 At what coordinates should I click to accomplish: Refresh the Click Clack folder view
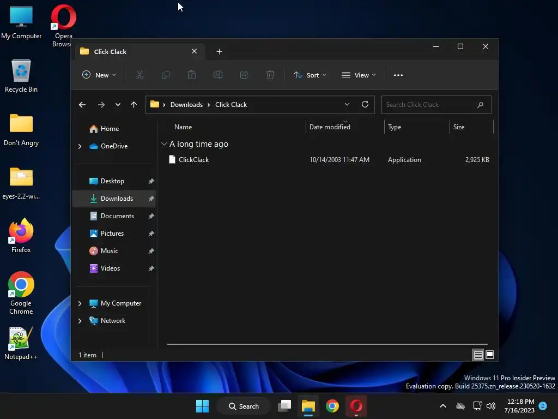point(365,104)
